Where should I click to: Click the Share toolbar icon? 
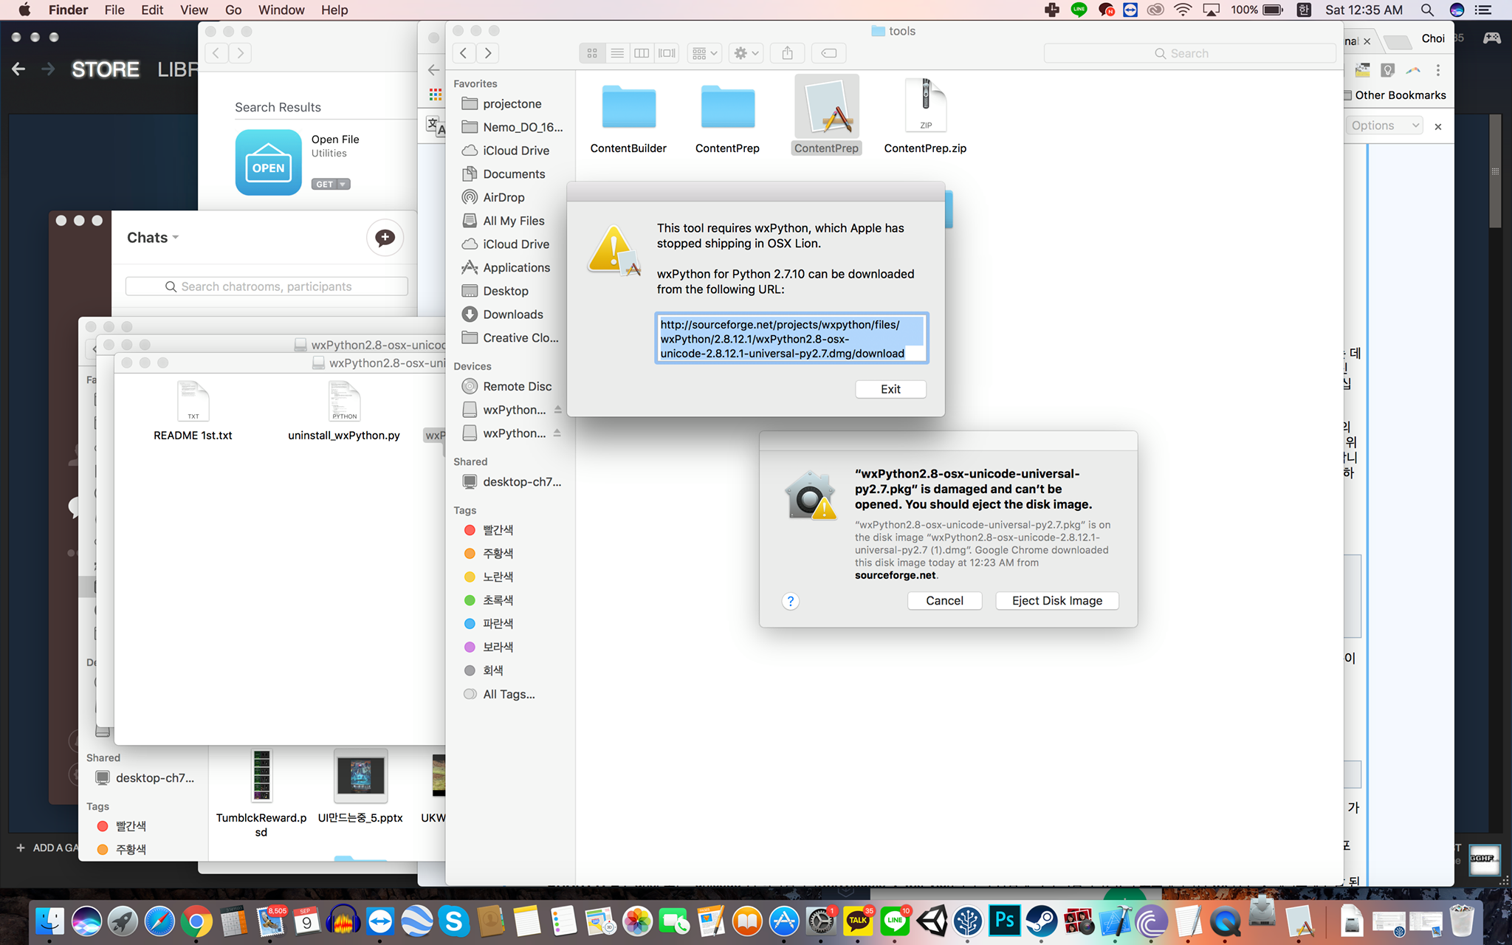click(x=787, y=53)
